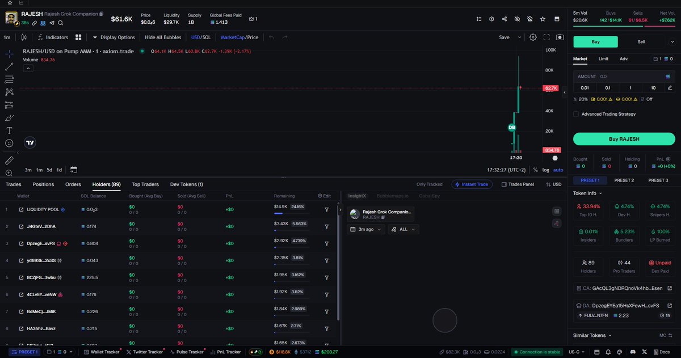Screen dimensions: 681x358
Task: Expand Similar Tokens section
Action: coord(592,335)
